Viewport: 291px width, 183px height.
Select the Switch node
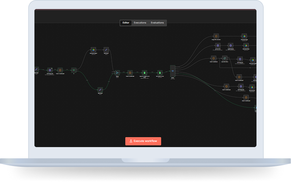tap(173, 71)
